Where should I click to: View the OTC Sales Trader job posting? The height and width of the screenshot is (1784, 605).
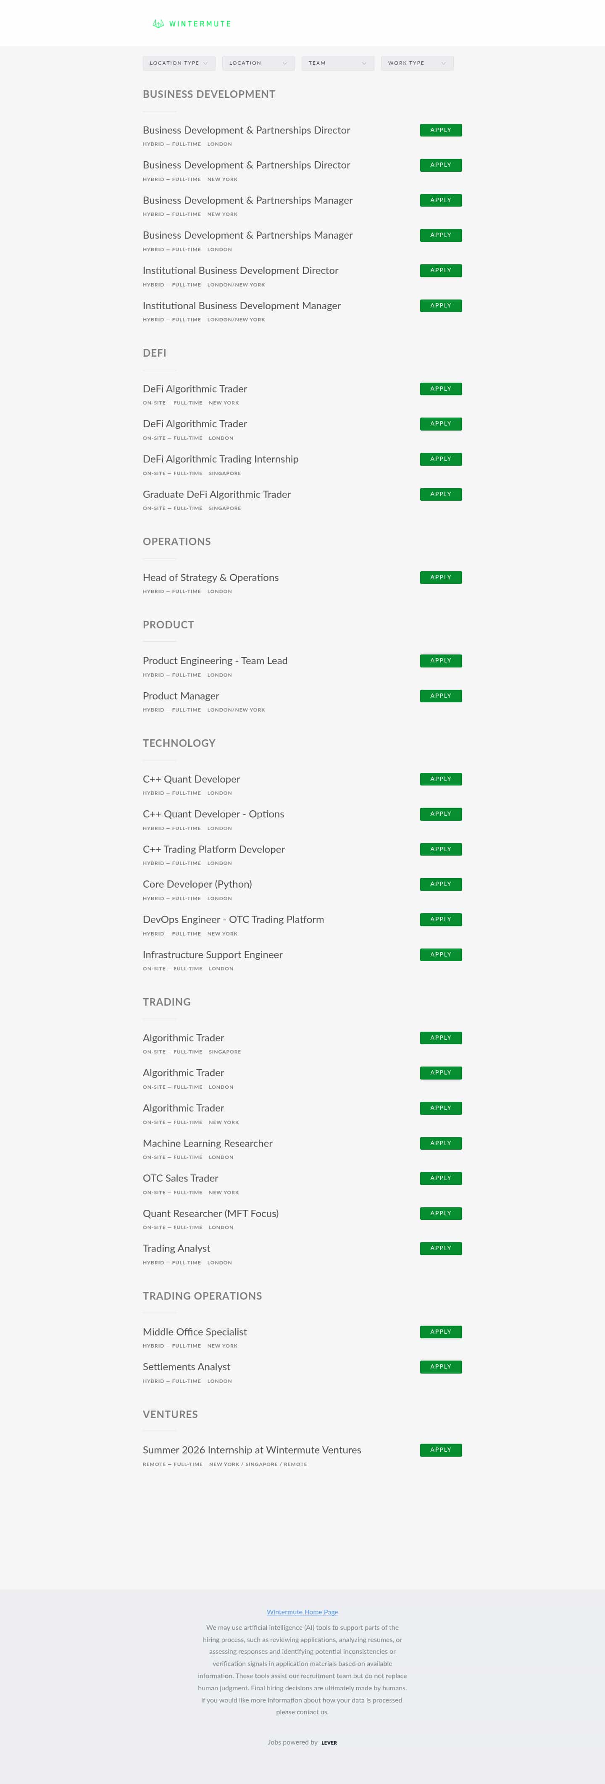pyautogui.click(x=180, y=1178)
